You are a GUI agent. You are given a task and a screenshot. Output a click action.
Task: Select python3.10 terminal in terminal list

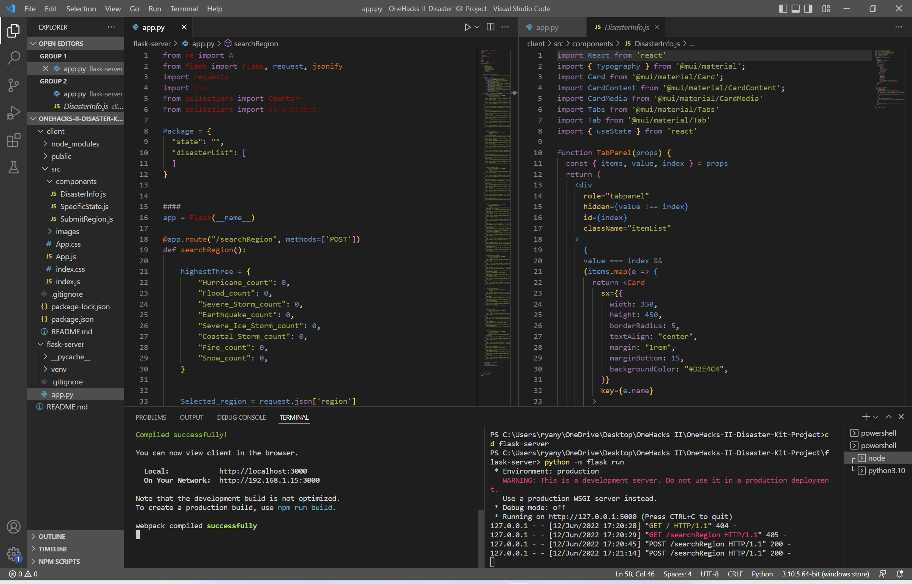click(886, 471)
